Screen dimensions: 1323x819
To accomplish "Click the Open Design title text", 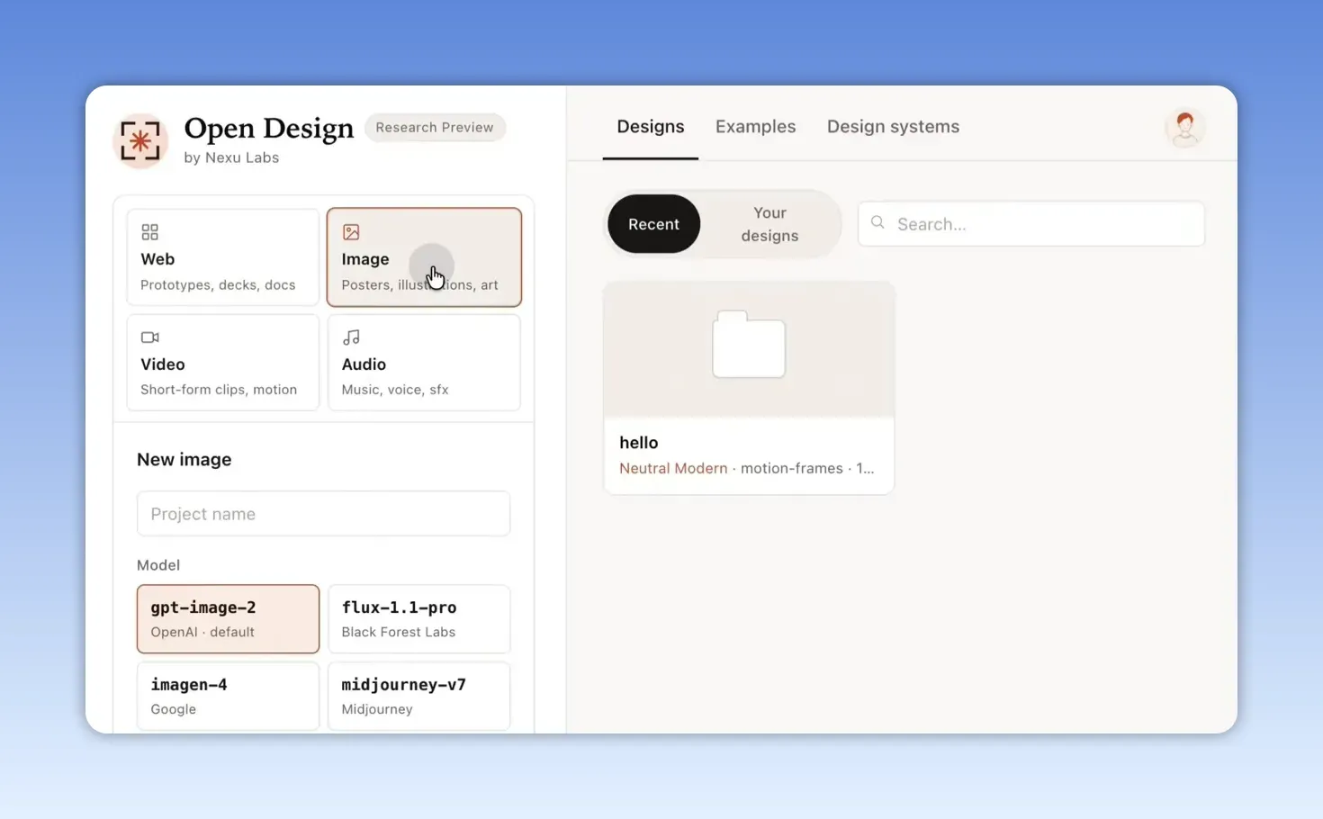I will (269, 129).
